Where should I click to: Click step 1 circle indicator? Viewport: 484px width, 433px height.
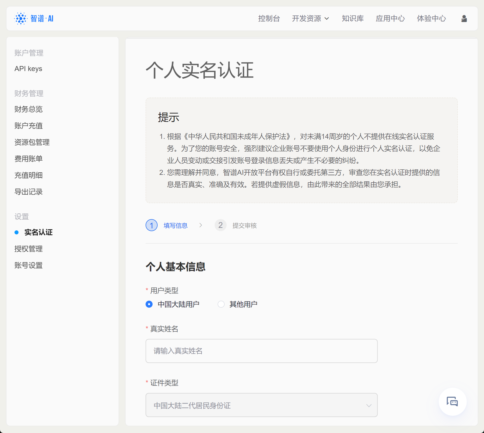pyautogui.click(x=151, y=225)
